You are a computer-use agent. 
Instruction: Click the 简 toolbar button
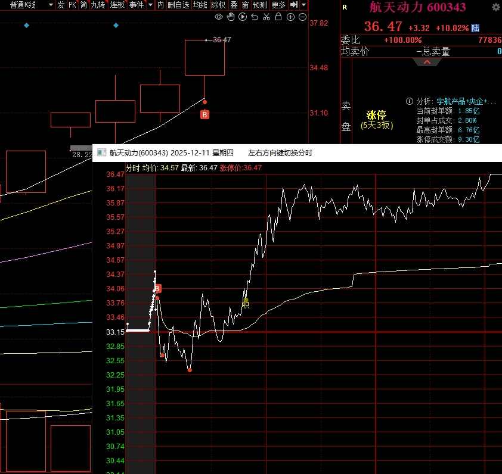click(83, 5)
